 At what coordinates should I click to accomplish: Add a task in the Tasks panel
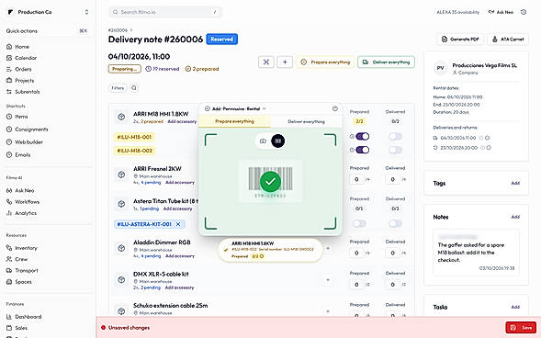coord(515,307)
